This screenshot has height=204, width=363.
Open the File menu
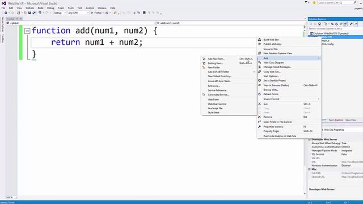(3, 8)
